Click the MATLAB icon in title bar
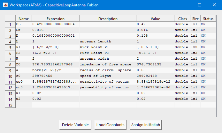The image size is (222, 133). click(5, 5)
